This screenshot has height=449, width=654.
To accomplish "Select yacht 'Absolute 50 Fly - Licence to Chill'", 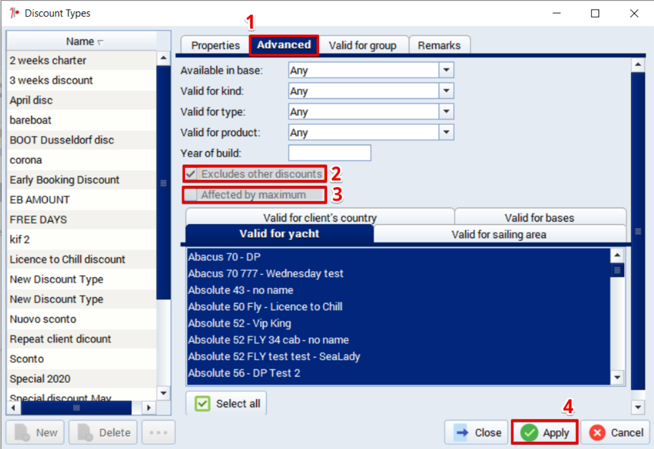I will (x=399, y=307).
